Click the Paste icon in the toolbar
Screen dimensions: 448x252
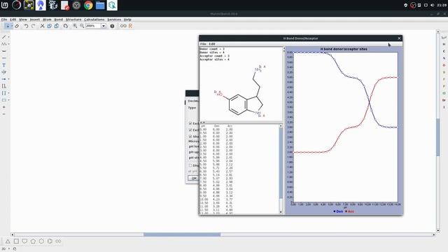(x=57, y=26)
